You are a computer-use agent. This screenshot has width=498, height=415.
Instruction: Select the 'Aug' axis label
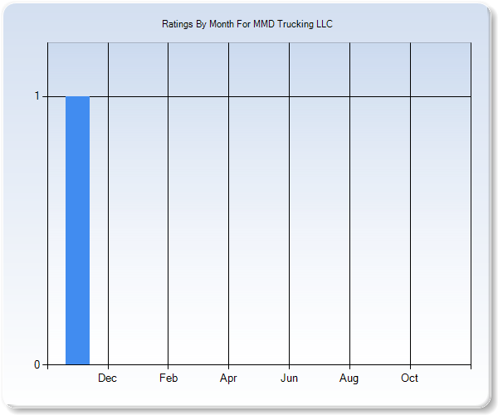pos(349,378)
